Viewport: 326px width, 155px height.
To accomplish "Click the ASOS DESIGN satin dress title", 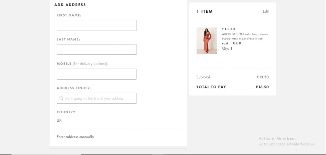I will pos(245,36).
